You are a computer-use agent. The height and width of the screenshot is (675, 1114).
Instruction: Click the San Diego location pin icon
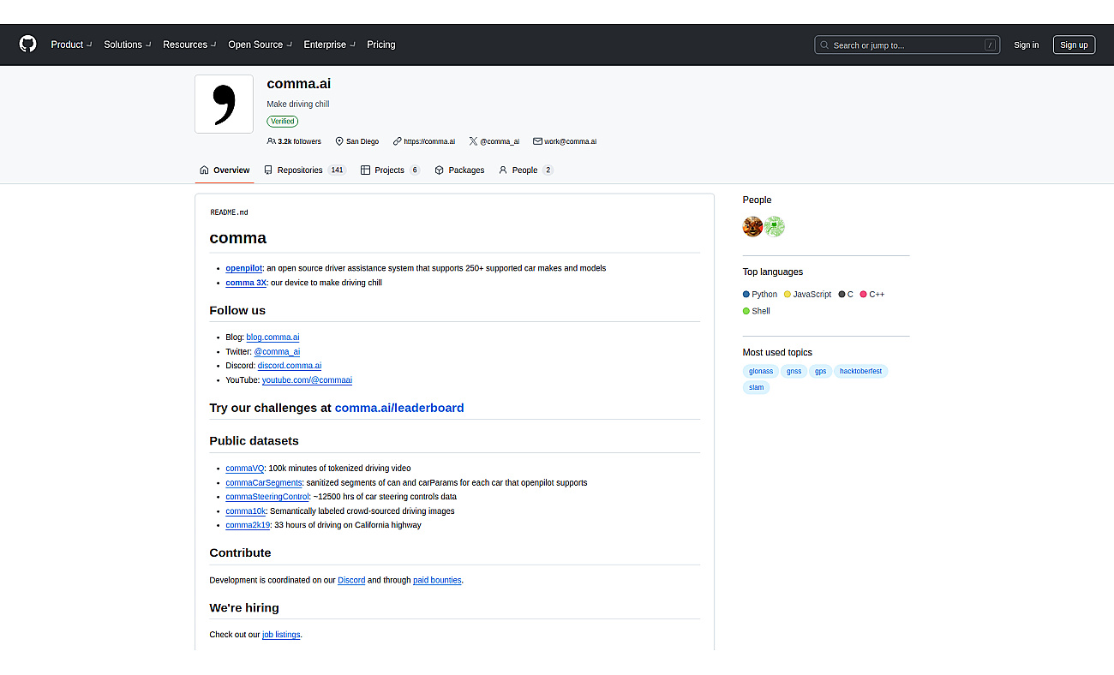[339, 141]
